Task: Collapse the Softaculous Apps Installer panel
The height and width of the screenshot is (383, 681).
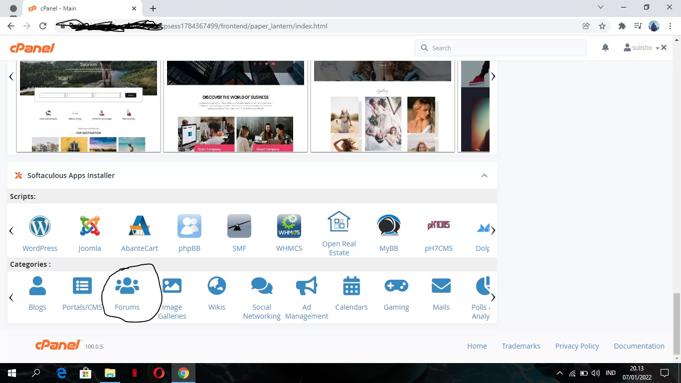Action: (x=484, y=176)
